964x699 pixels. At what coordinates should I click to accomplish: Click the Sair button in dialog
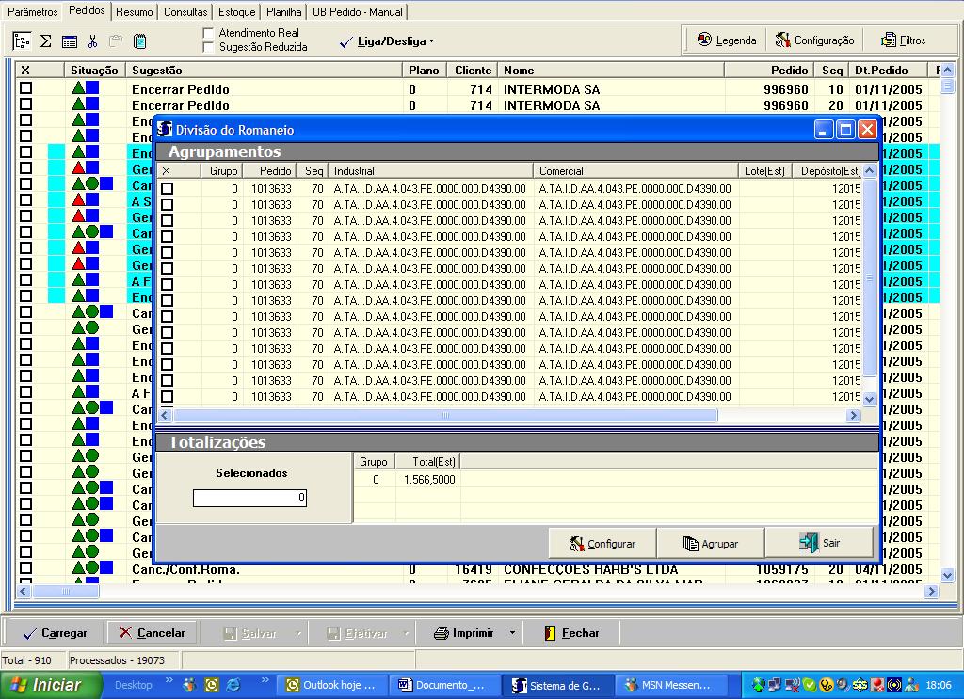[819, 543]
